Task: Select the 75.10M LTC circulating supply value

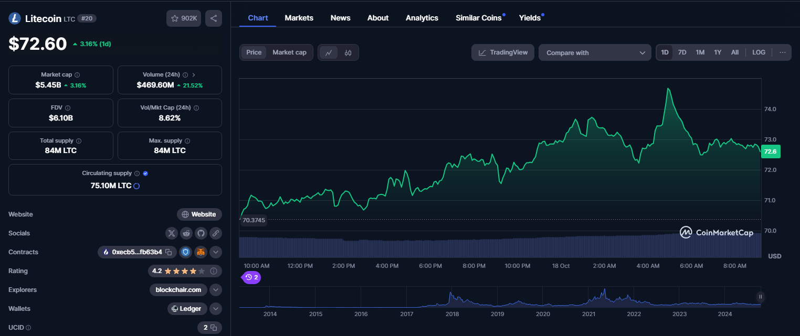Action: pos(111,186)
